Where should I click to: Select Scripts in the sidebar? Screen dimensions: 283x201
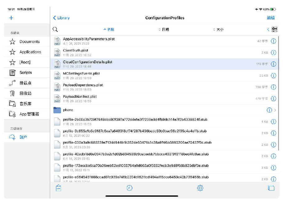pyautogui.click(x=26, y=73)
